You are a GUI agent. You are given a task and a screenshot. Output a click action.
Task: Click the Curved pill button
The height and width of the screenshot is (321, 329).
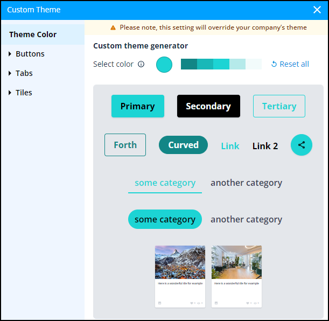point(183,145)
